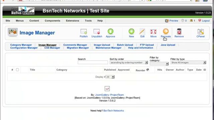Open the Content menu
The image size is (214, 120).
click(34, 21)
